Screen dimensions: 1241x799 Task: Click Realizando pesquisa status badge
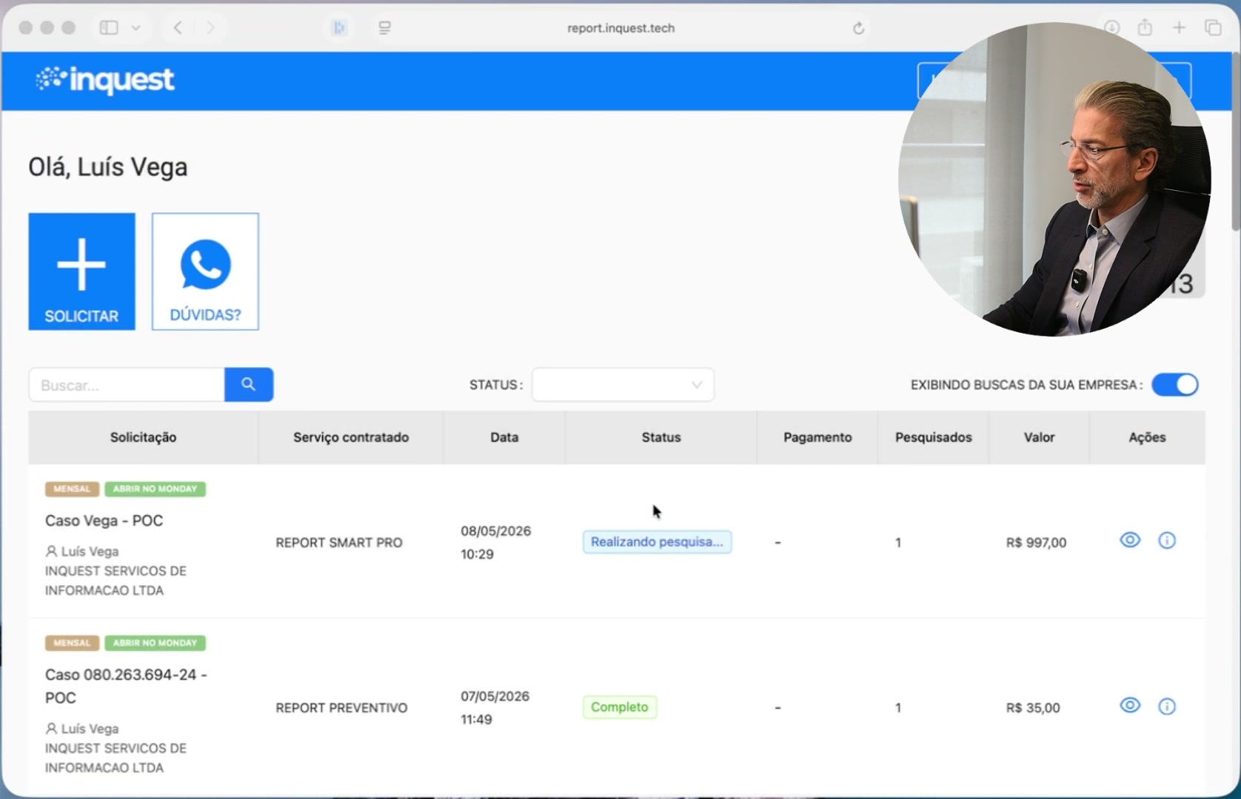pos(657,542)
